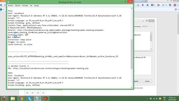Open the Ayuda menu in Notepad
The image size is (179, 101).
(x=36, y=6)
